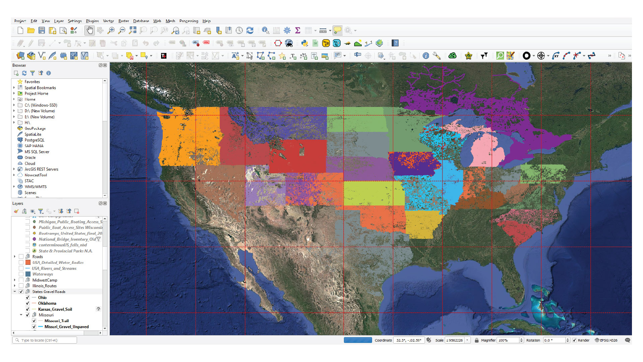Image resolution: width=643 pixels, height=362 pixels.
Task: Open the Plugins menu
Action: point(92,21)
